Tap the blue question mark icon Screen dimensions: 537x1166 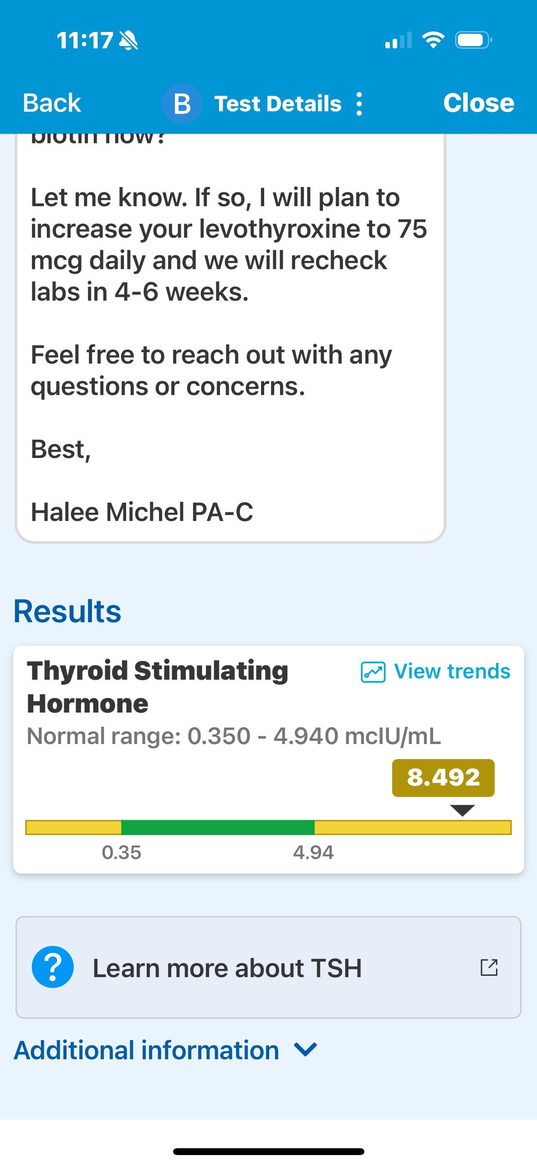pos(53,967)
